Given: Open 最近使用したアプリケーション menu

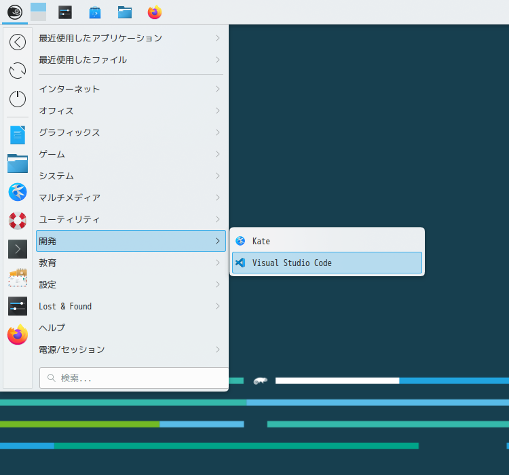Looking at the screenshot, I should click(131, 38).
